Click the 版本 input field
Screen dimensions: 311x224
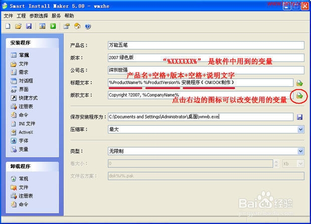pos(206,57)
